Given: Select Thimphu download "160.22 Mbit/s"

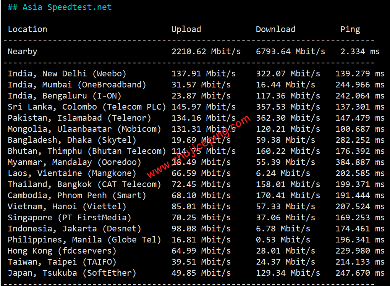Looking at the screenshot, I should [x=288, y=151].
